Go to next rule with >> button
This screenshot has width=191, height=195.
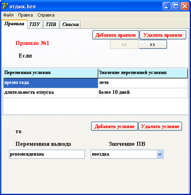153,45
